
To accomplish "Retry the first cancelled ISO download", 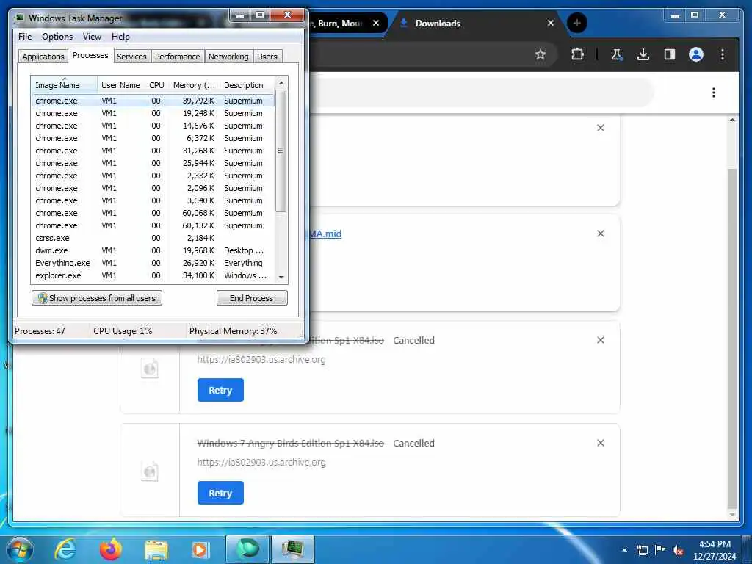I will tap(220, 391).
